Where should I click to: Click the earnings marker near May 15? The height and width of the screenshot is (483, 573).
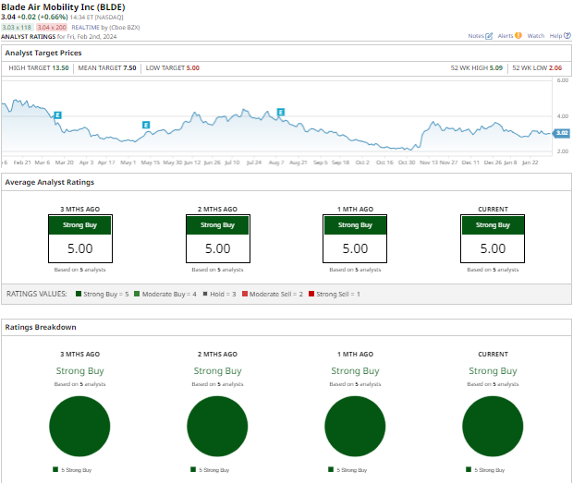coord(145,125)
